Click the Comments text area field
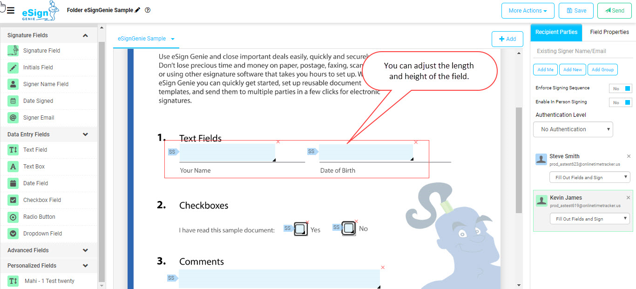This screenshot has height=289, width=636. 279,279
